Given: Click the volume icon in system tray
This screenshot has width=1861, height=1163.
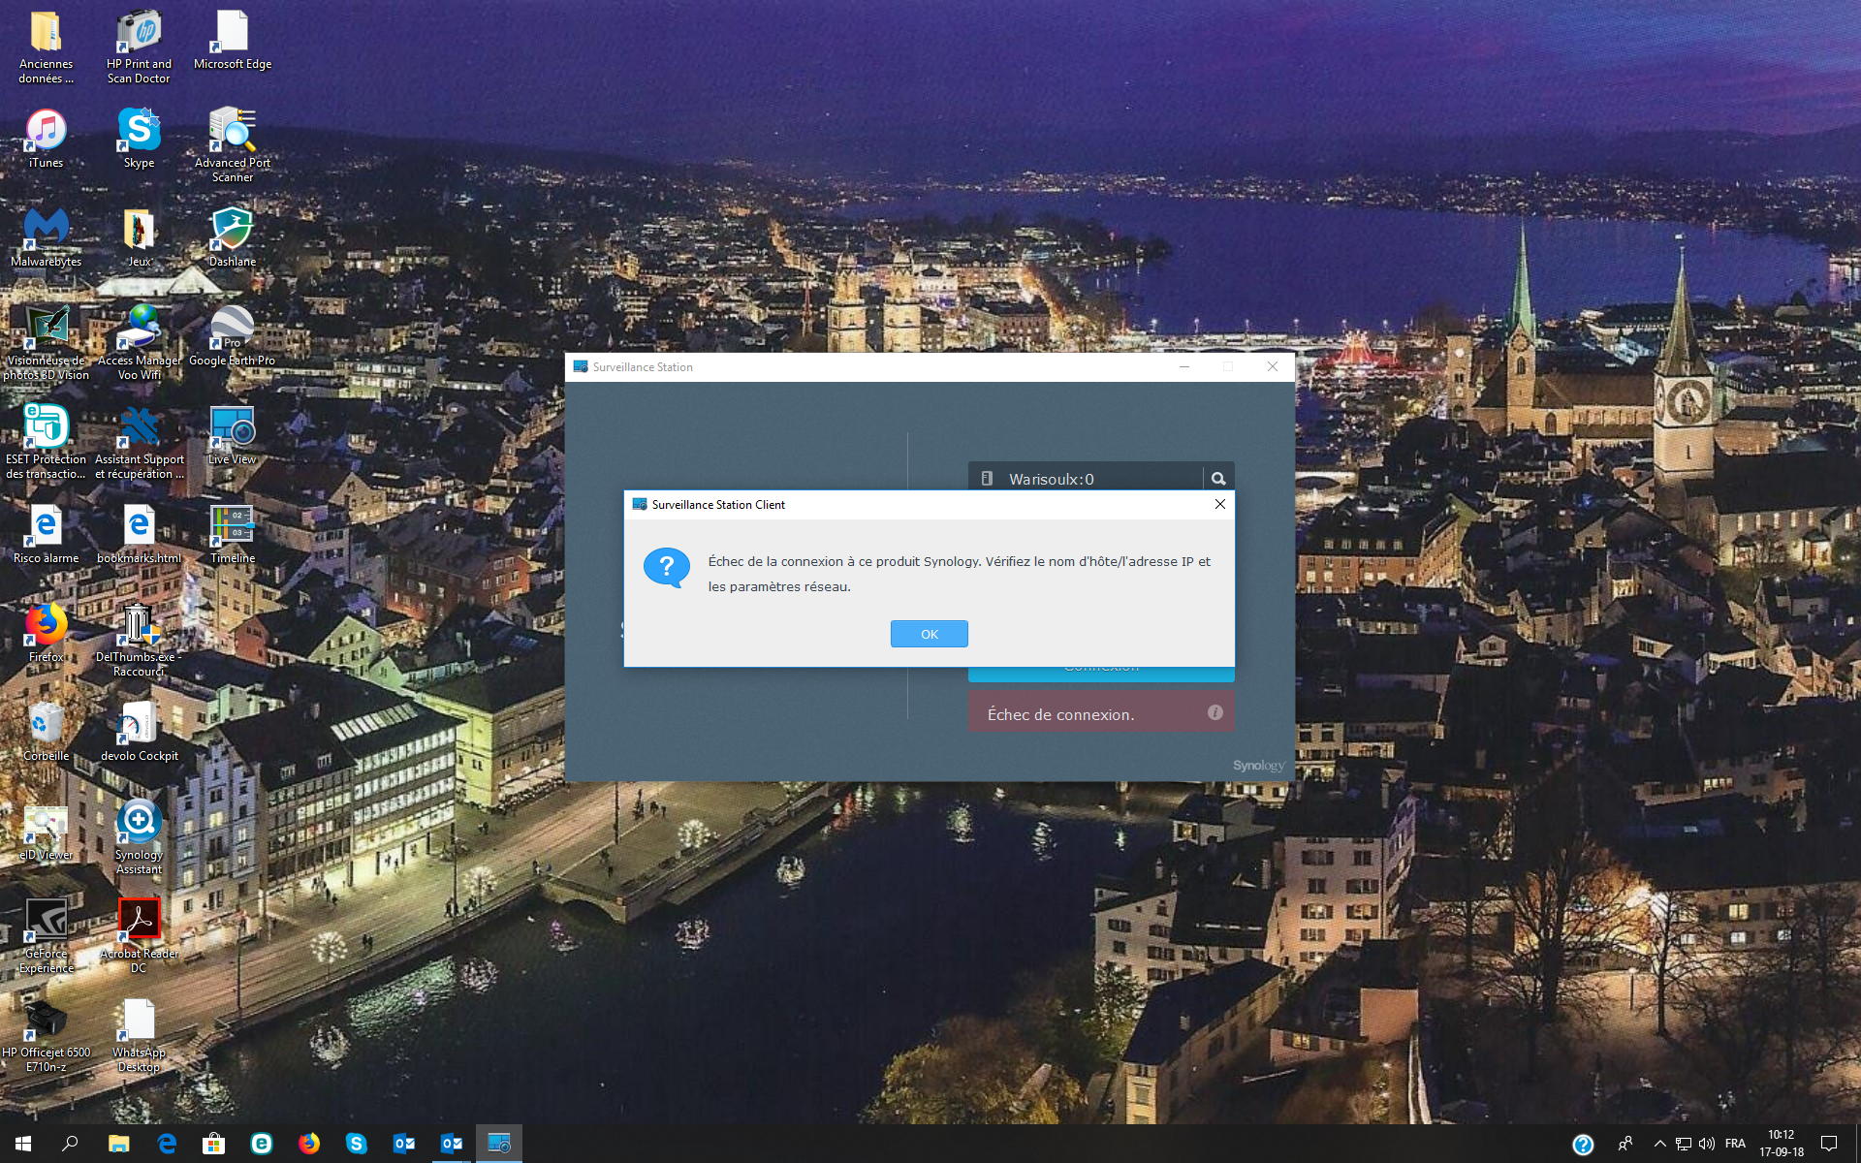Looking at the screenshot, I should point(1707,1144).
